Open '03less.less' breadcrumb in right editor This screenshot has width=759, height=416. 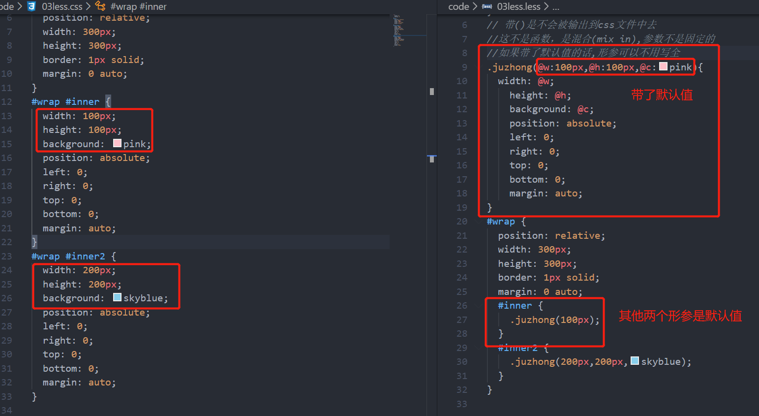click(518, 6)
